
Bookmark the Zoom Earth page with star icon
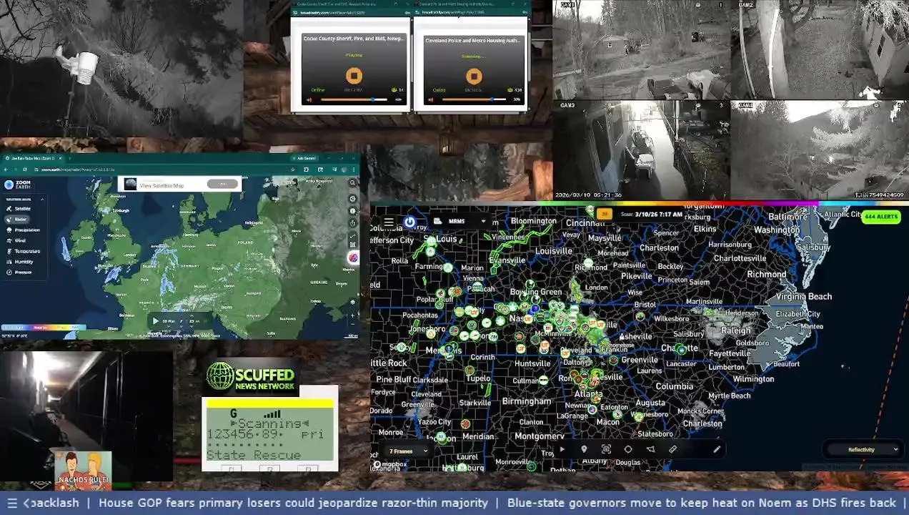click(293, 170)
